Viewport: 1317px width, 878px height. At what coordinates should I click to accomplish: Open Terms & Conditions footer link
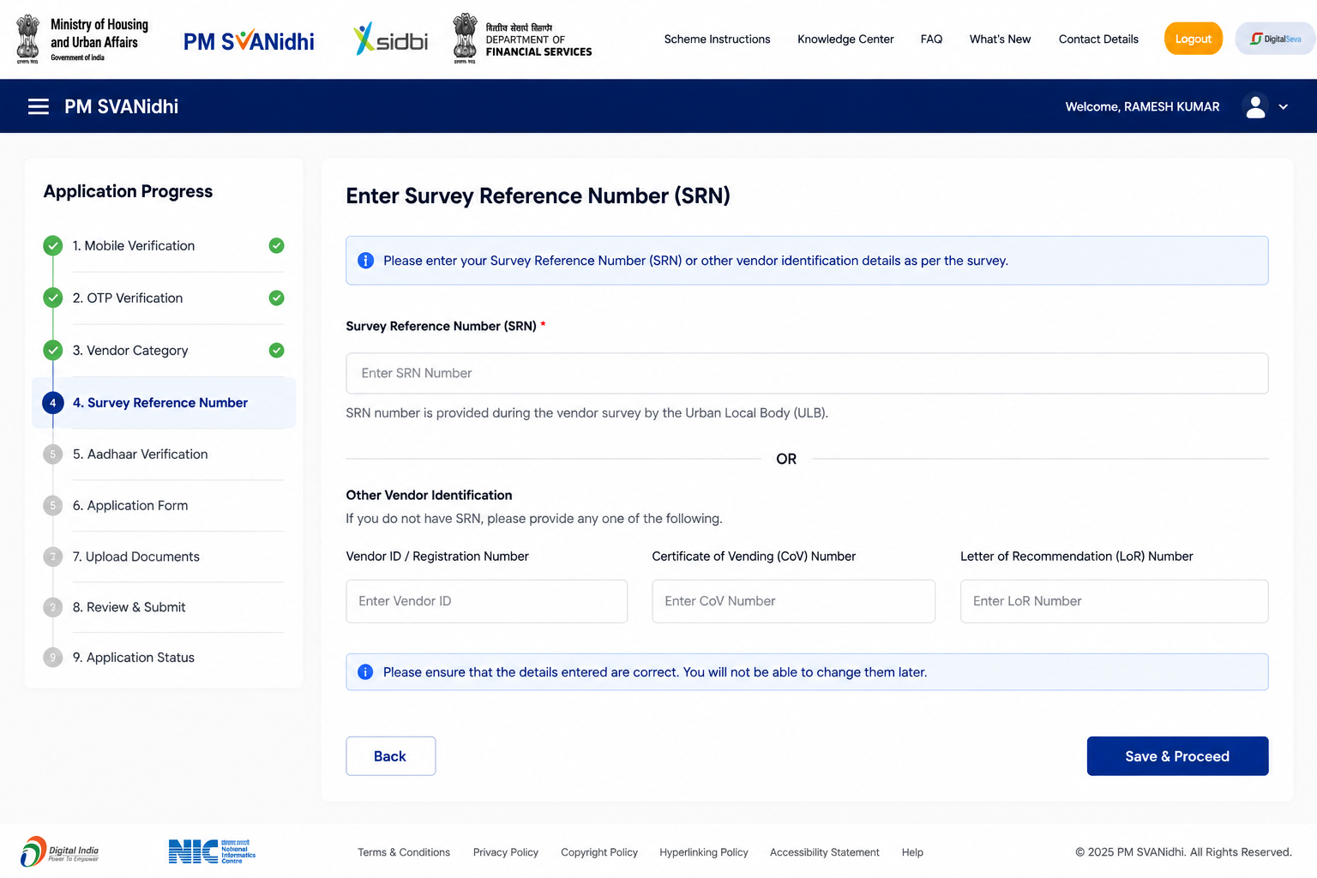pos(404,852)
